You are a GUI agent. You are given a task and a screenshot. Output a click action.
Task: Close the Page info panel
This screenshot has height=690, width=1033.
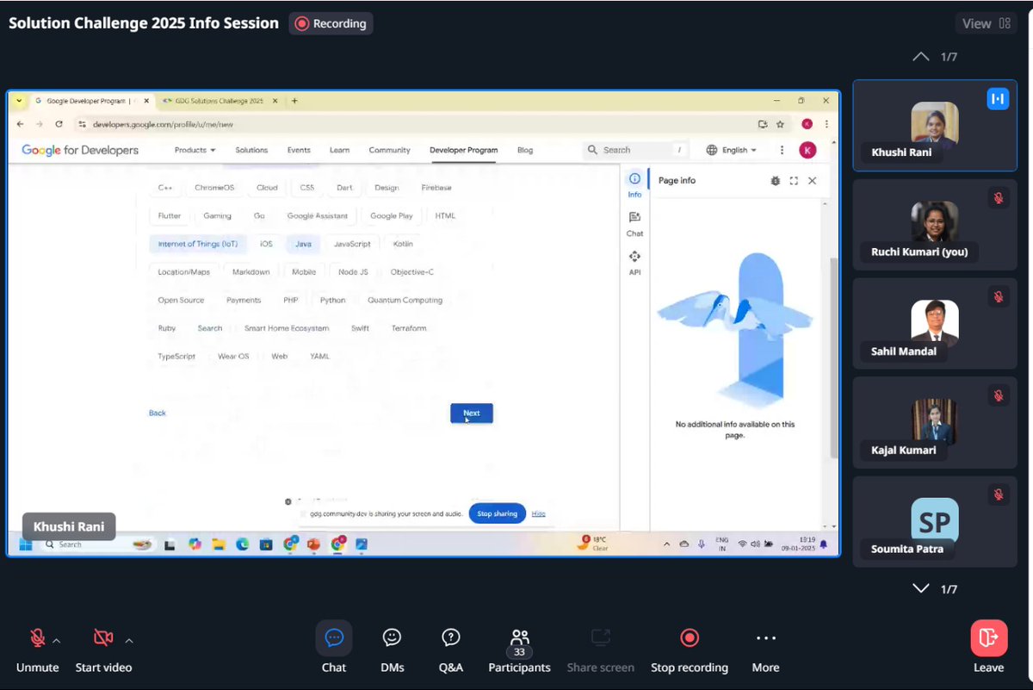coord(812,181)
